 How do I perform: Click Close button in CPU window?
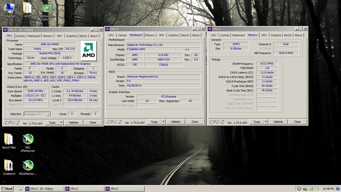(x=93, y=122)
